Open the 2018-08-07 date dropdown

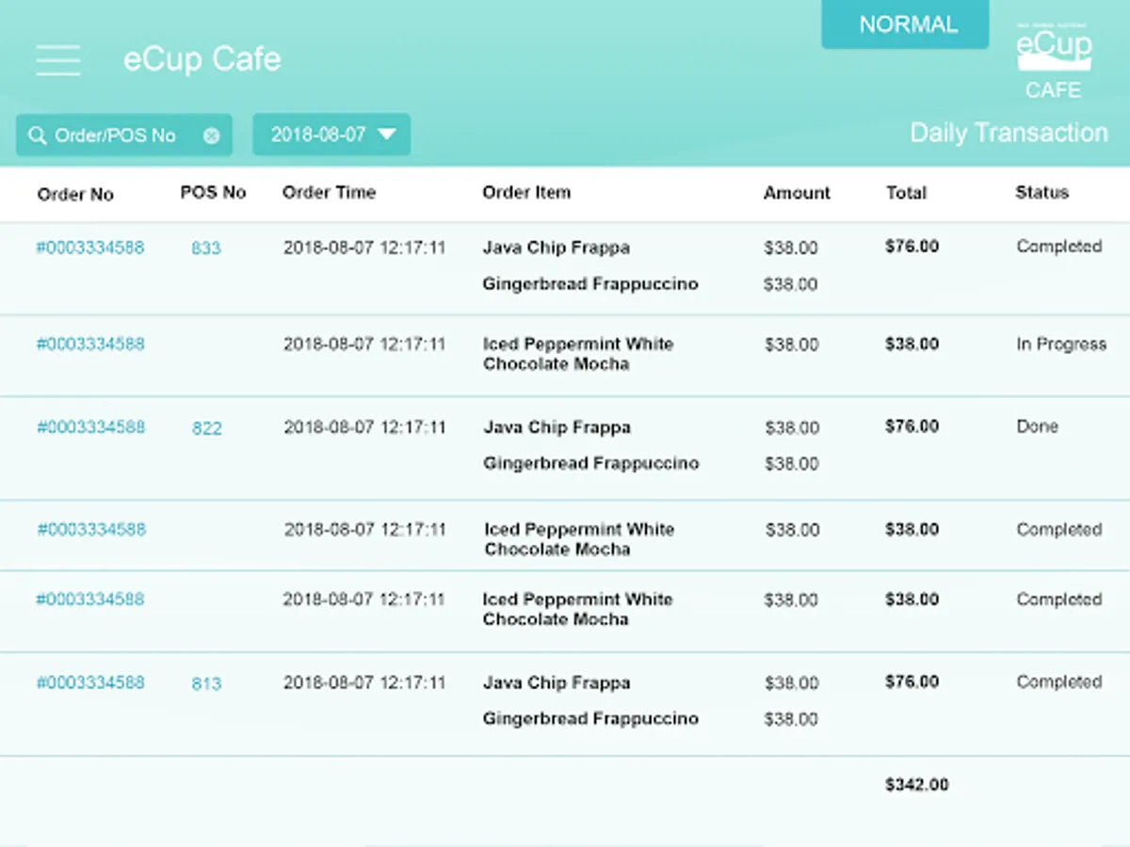point(331,135)
